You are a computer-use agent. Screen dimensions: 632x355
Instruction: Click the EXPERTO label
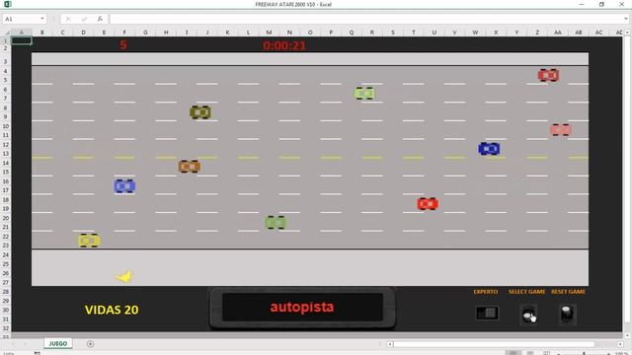pos(486,292)
